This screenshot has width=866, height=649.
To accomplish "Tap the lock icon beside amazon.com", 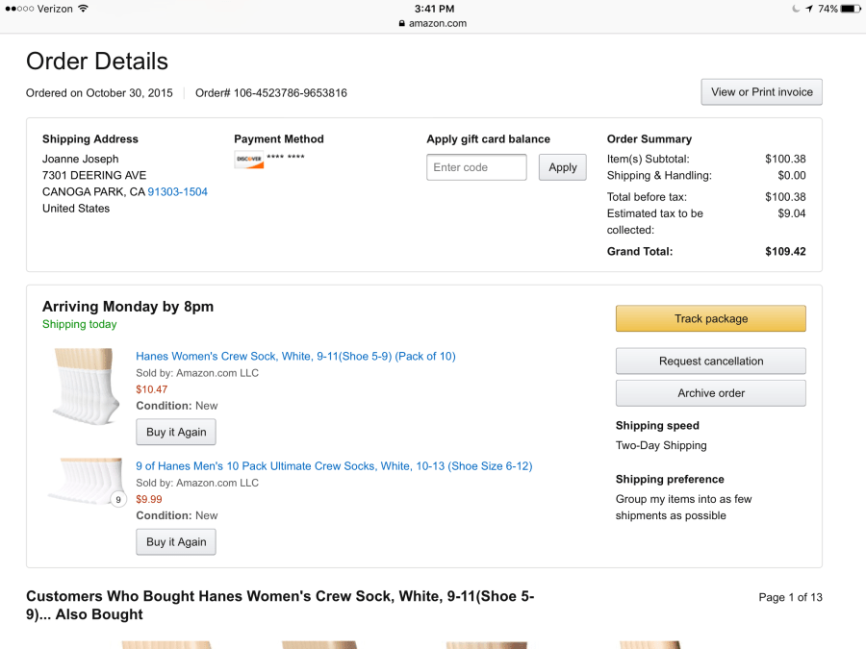I will click(x=402, y=23).
